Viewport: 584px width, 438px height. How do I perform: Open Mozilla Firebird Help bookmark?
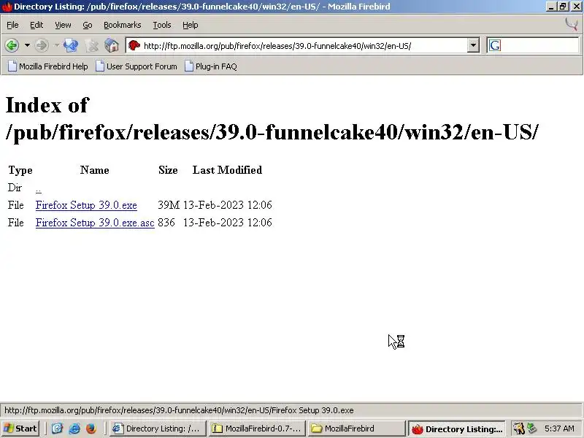[48, 66]
